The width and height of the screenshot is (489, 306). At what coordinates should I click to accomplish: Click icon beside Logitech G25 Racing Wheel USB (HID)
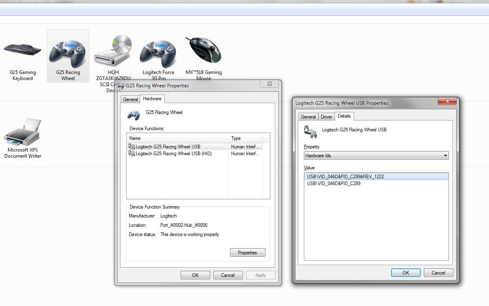132,154
